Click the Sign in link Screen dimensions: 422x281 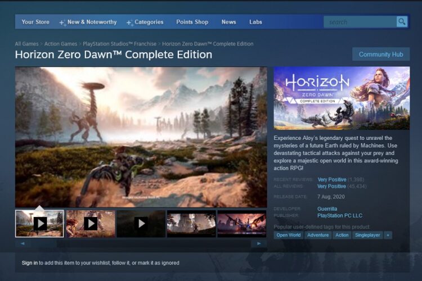point(30,263)
